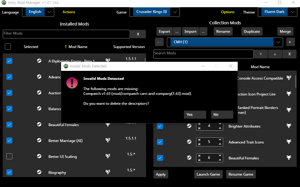
Task: Click the Export button
Action: (164, 32)
